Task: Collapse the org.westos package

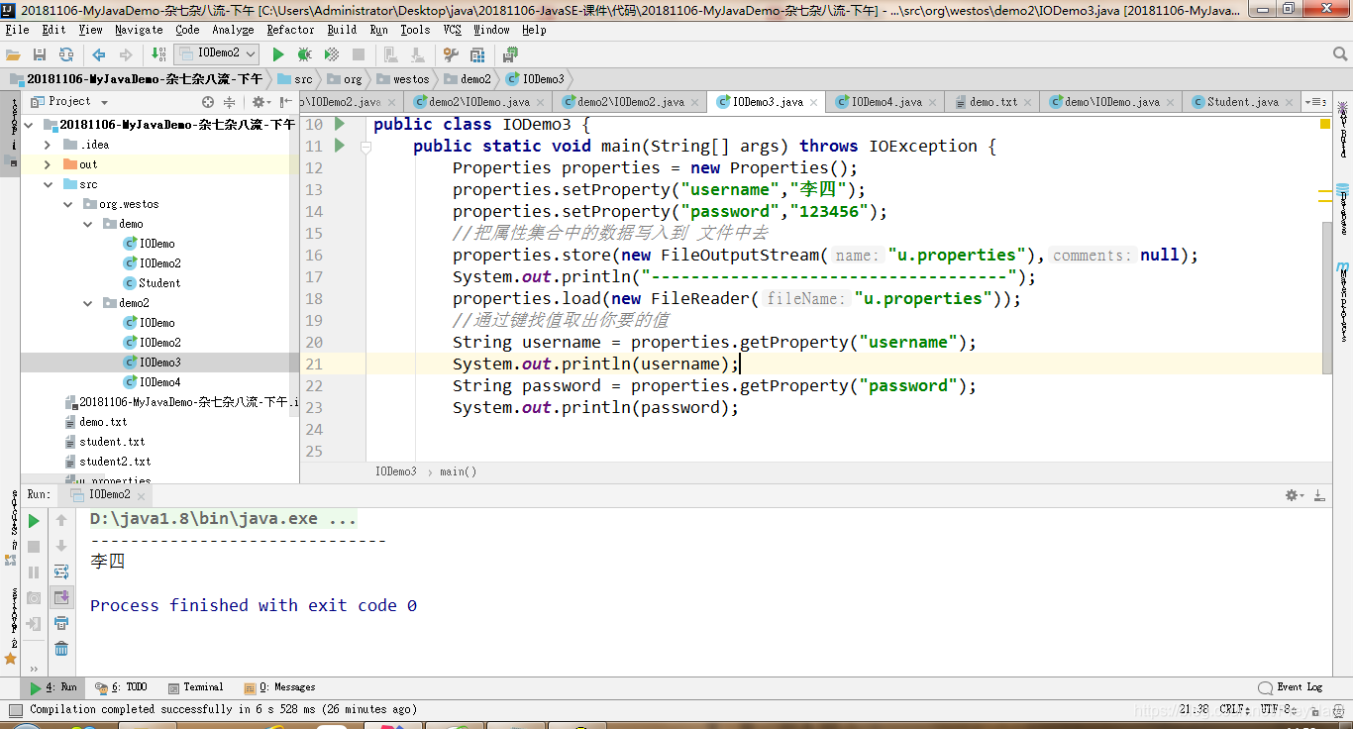Action: 67,204
